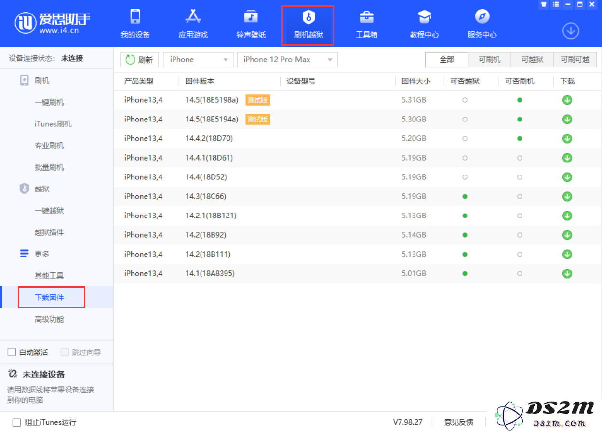Open the skin shirt icon in title bar
The width and height of the screenshot is (602, 432).
point(544,4)
